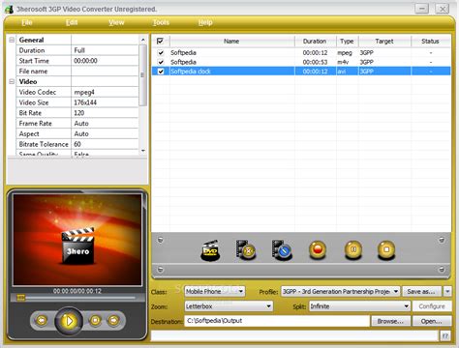
Task: Click the properties panel scrollbar thumb
Action: coord(142,75)
